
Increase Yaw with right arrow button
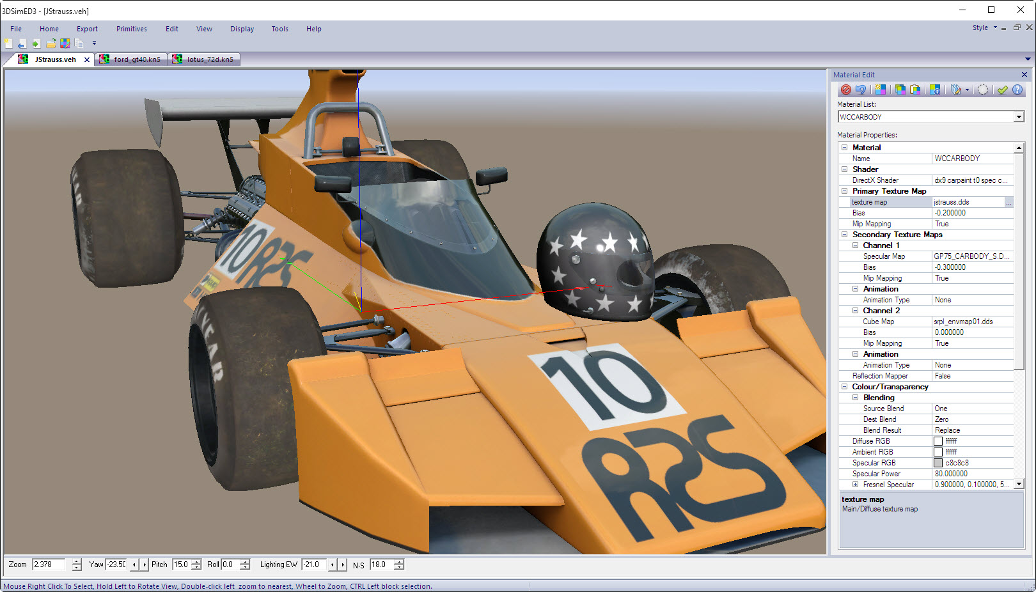pos(145,565)
